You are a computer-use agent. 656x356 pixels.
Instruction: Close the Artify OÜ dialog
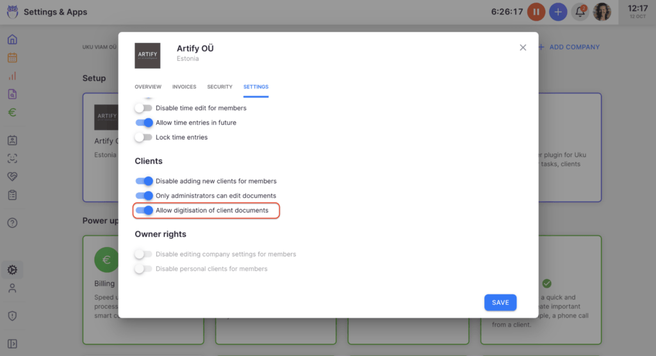point(523,47)
